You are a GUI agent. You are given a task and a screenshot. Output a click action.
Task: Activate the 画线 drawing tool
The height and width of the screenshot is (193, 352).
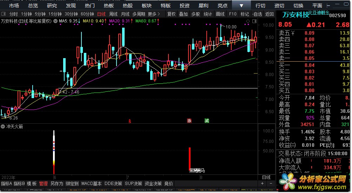[220, 14]
